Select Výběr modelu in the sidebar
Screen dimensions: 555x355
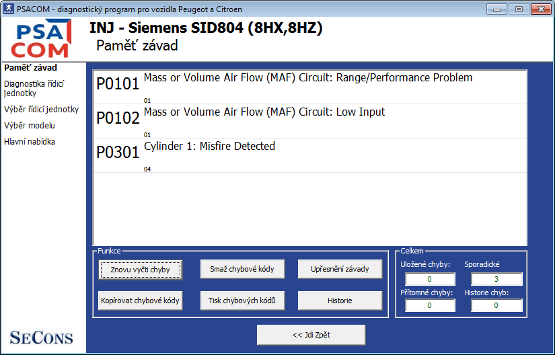click(30, 125)
